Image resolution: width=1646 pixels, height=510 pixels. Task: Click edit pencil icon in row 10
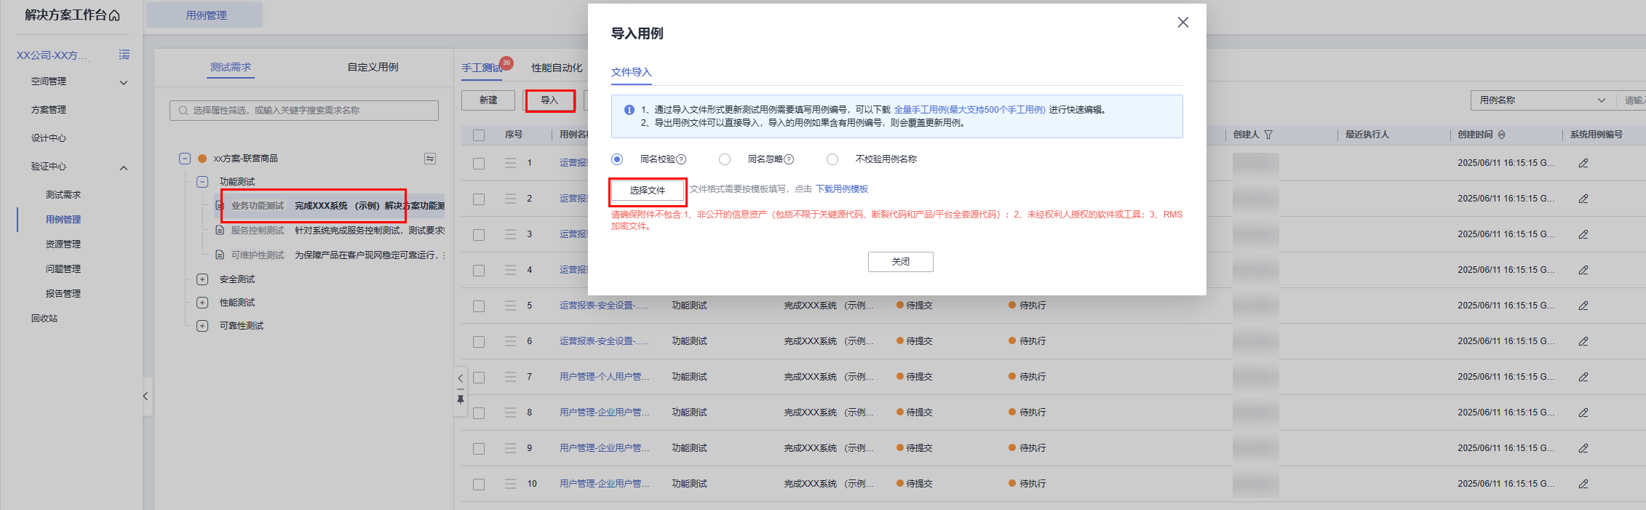point(1583,484)
